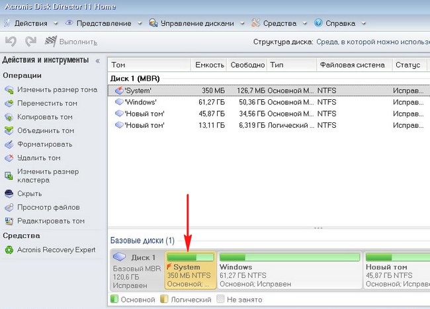Viewport: 430px width, 309px height.
Task: Expand the Средства menu dropdown arrow
Action: (305, 24)
